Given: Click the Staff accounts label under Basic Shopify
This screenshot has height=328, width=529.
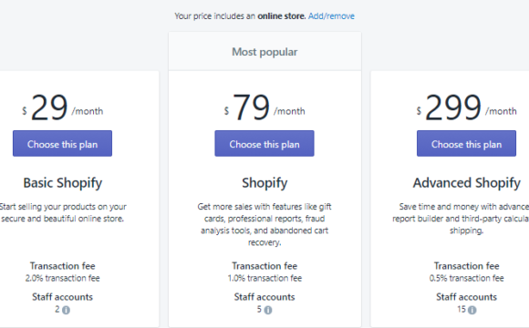Looking at the screenshot, I should tap(62, 297).
